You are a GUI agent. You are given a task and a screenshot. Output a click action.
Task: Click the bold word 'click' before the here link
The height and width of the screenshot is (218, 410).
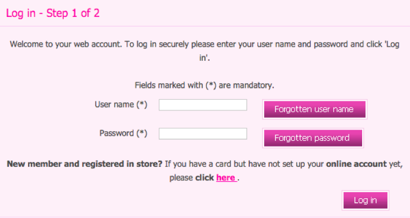click(x=205, y=178)
